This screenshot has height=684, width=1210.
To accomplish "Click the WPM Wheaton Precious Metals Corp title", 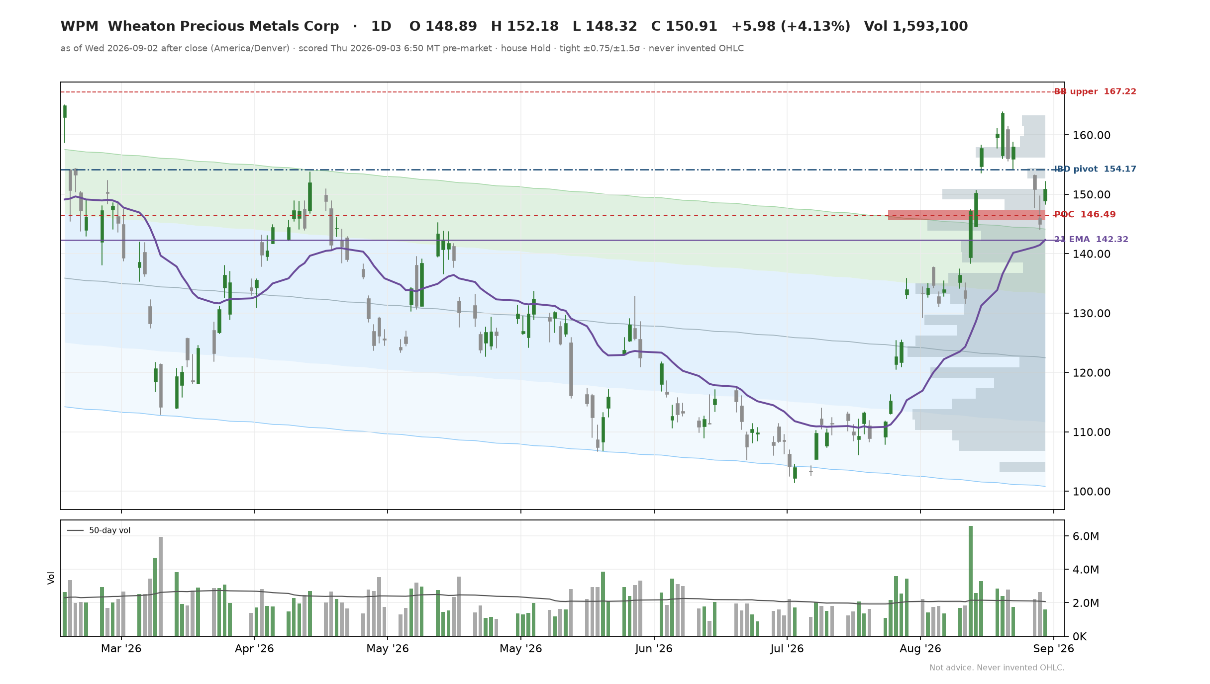I will coord(200,26).
